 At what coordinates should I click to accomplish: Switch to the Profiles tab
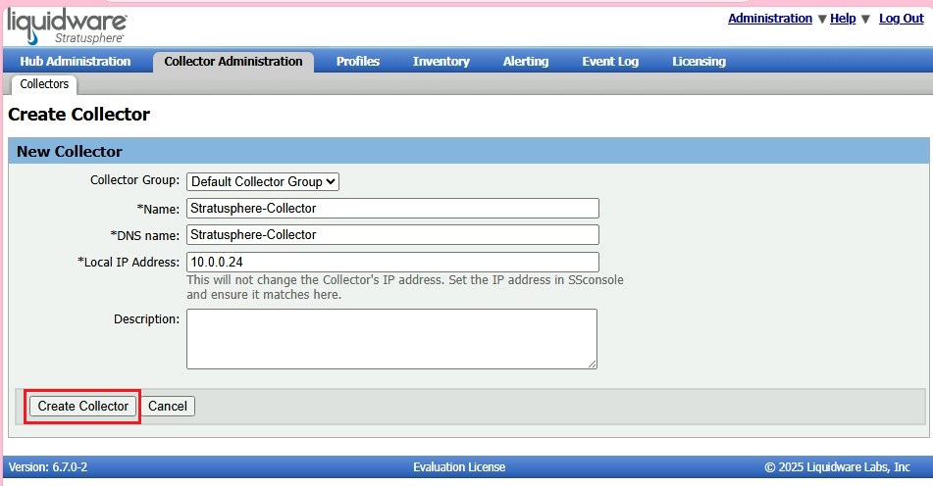tap(358, 61)
